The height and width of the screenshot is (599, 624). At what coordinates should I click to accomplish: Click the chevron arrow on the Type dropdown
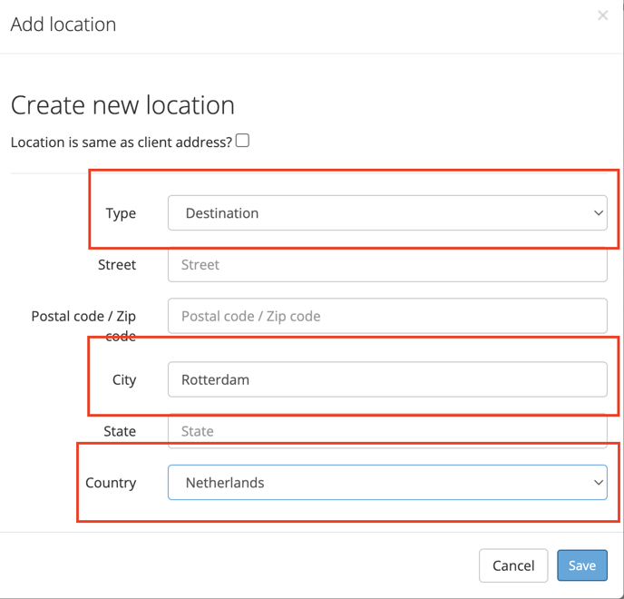coord(598,213)
